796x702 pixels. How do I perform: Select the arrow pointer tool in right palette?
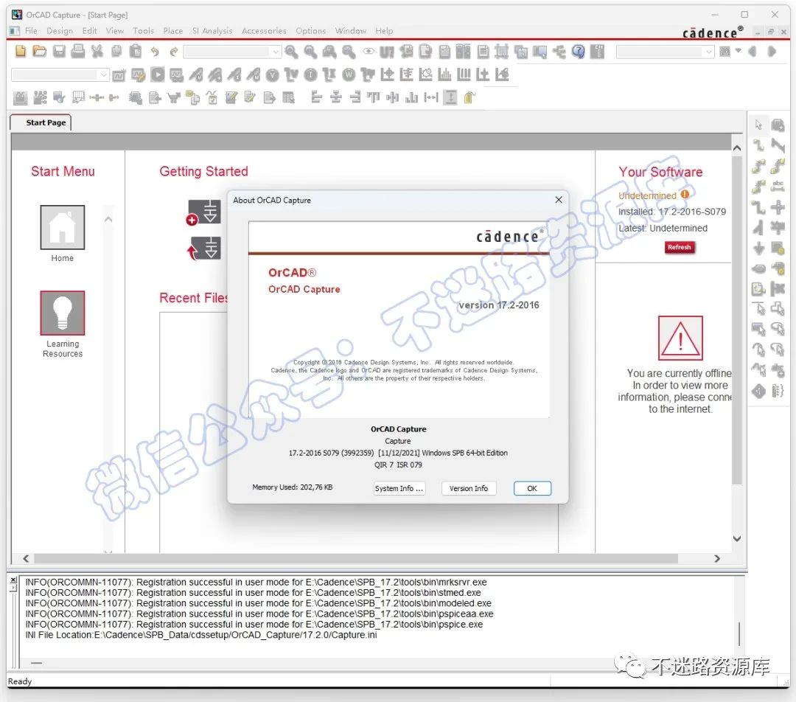click(x=758, y=125)
